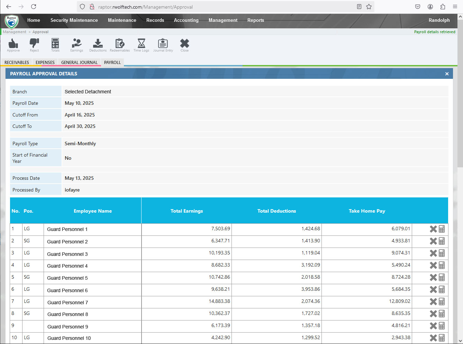The width and height of the screenshot is (463, 344).
Task: Open the Reports menu
Action: tap(255, 20)
